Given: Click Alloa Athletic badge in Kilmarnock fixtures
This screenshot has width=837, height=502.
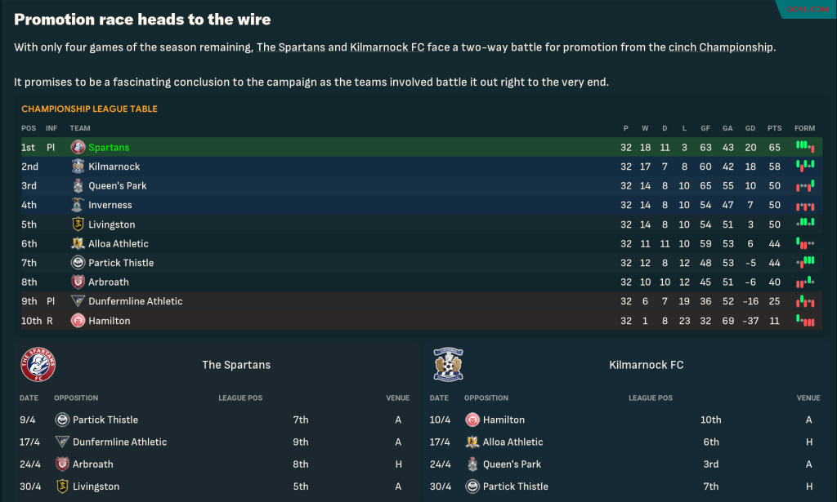Looking at the screenshot, I should (472, 442).
